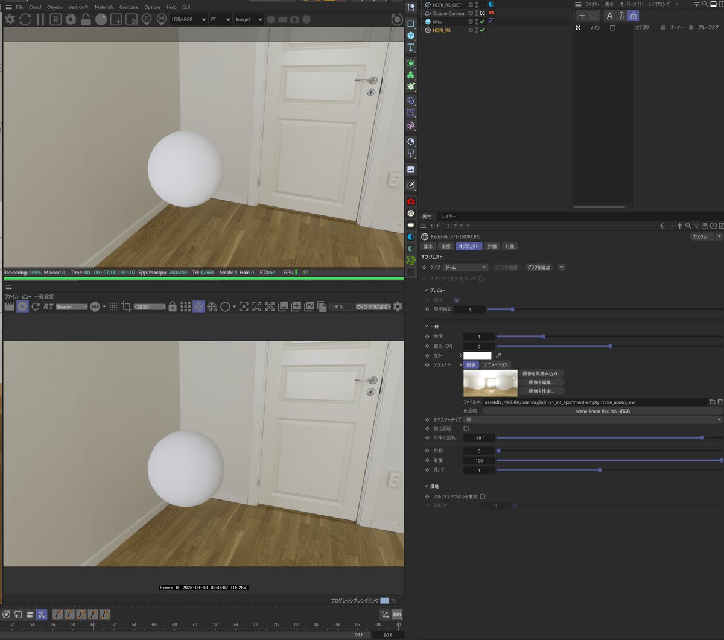Open the Objects menu in Octane viewer
The width and height of the screenshot is (724, 640).
[x=55, y=7]
